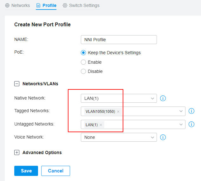Save the new port profile
201x181 pixels.
click(26, 171)
